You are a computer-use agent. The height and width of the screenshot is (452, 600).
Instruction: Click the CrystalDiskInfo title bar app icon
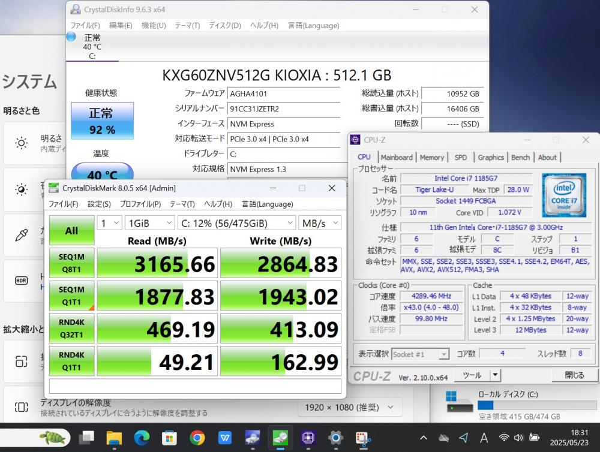click(x=76, y=9)
